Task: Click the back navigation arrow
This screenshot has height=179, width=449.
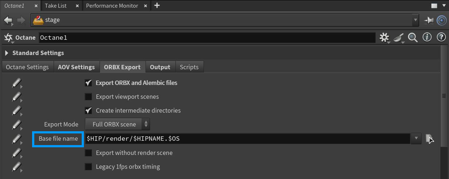Action: tap(8, 20)
